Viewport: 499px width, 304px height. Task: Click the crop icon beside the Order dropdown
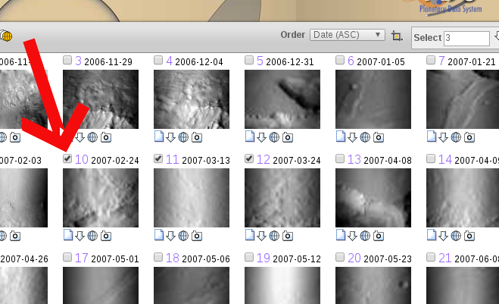[397, 36]
